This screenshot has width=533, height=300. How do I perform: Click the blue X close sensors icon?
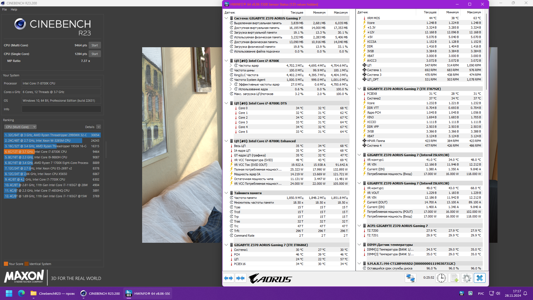(480, 278)
